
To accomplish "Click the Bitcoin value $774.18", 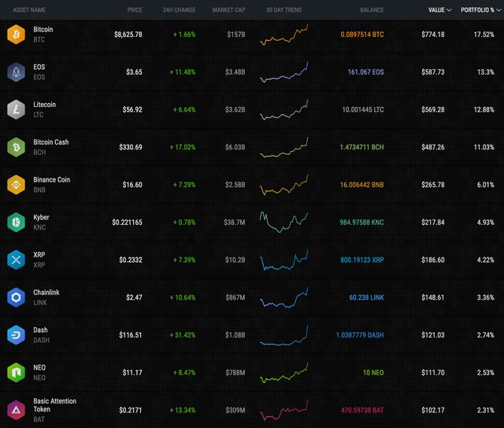I will click(x=433, y=35).
